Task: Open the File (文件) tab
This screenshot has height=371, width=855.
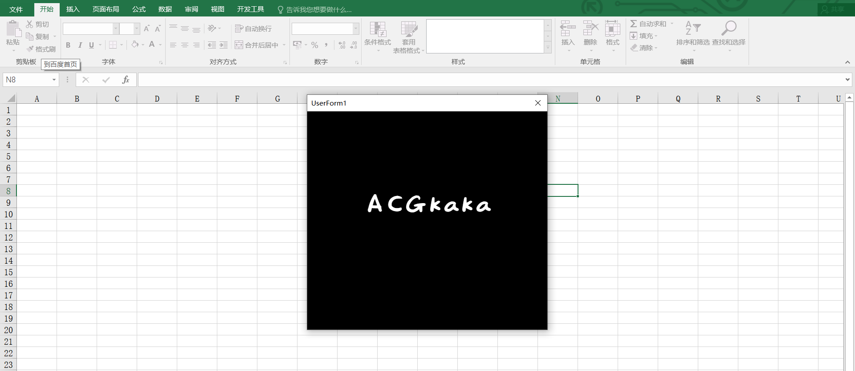Action: tap(16, 9)
